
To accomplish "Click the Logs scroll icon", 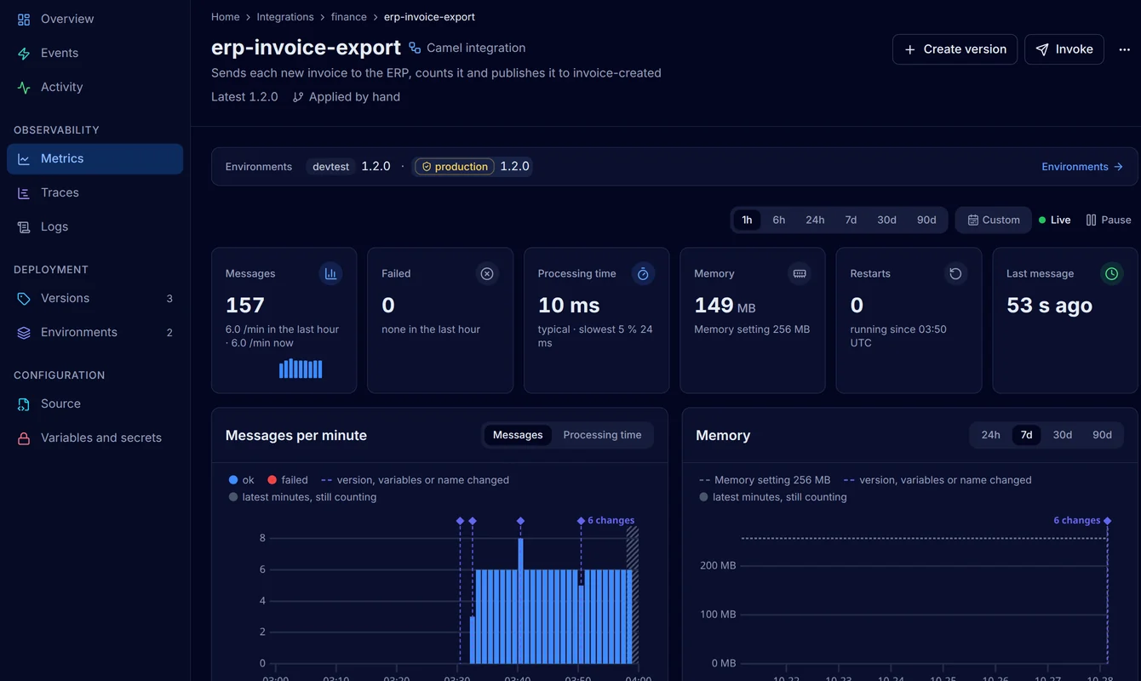I will point(24,226).
